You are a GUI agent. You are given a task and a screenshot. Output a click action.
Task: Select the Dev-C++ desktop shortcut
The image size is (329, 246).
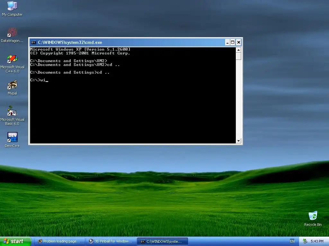click(x=13, y=140)
